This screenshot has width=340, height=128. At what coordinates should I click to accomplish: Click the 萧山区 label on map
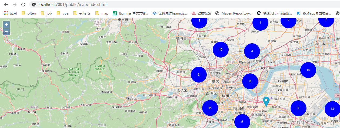click(x=239, y=108)
